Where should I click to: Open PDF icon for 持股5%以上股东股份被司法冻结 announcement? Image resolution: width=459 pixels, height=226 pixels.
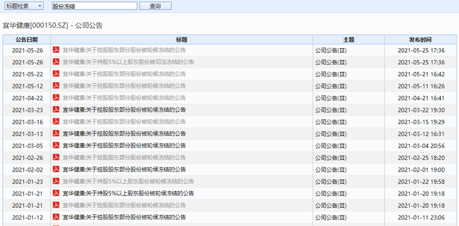tap(56, 62)
